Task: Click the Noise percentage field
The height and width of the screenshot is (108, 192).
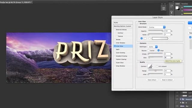Action: pos(167,35)
